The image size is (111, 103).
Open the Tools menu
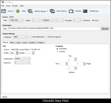(x=8, y=6)
